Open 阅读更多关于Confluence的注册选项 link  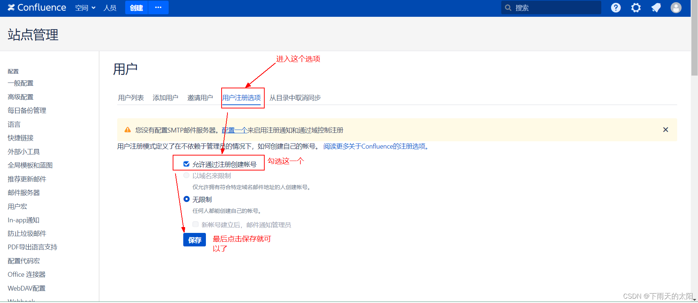click(x=376, y=146)
